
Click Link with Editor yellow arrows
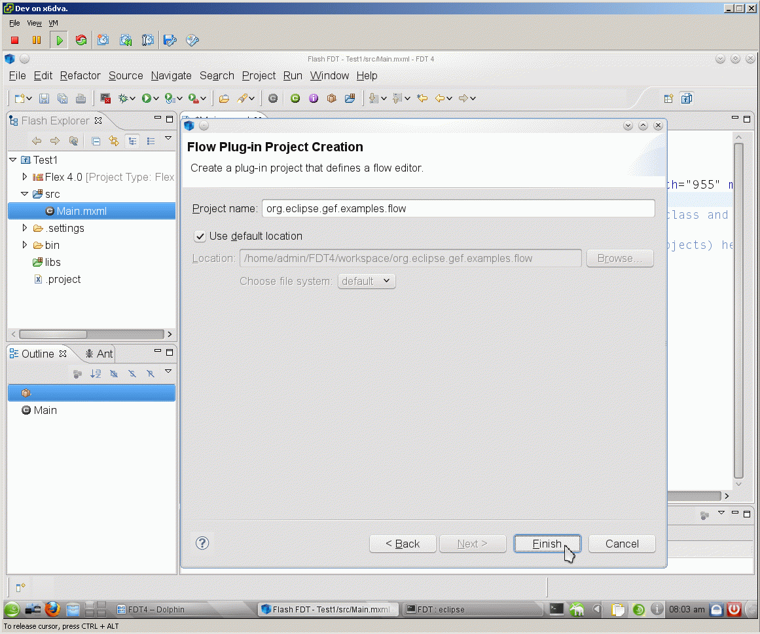click(114, 141)
